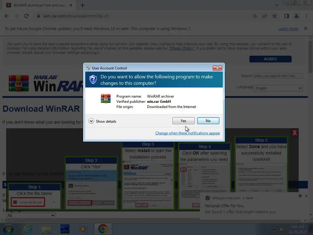Click the UAC shield question icon
The width and height of the screenshot is (313, 235).
coord(93,80)
